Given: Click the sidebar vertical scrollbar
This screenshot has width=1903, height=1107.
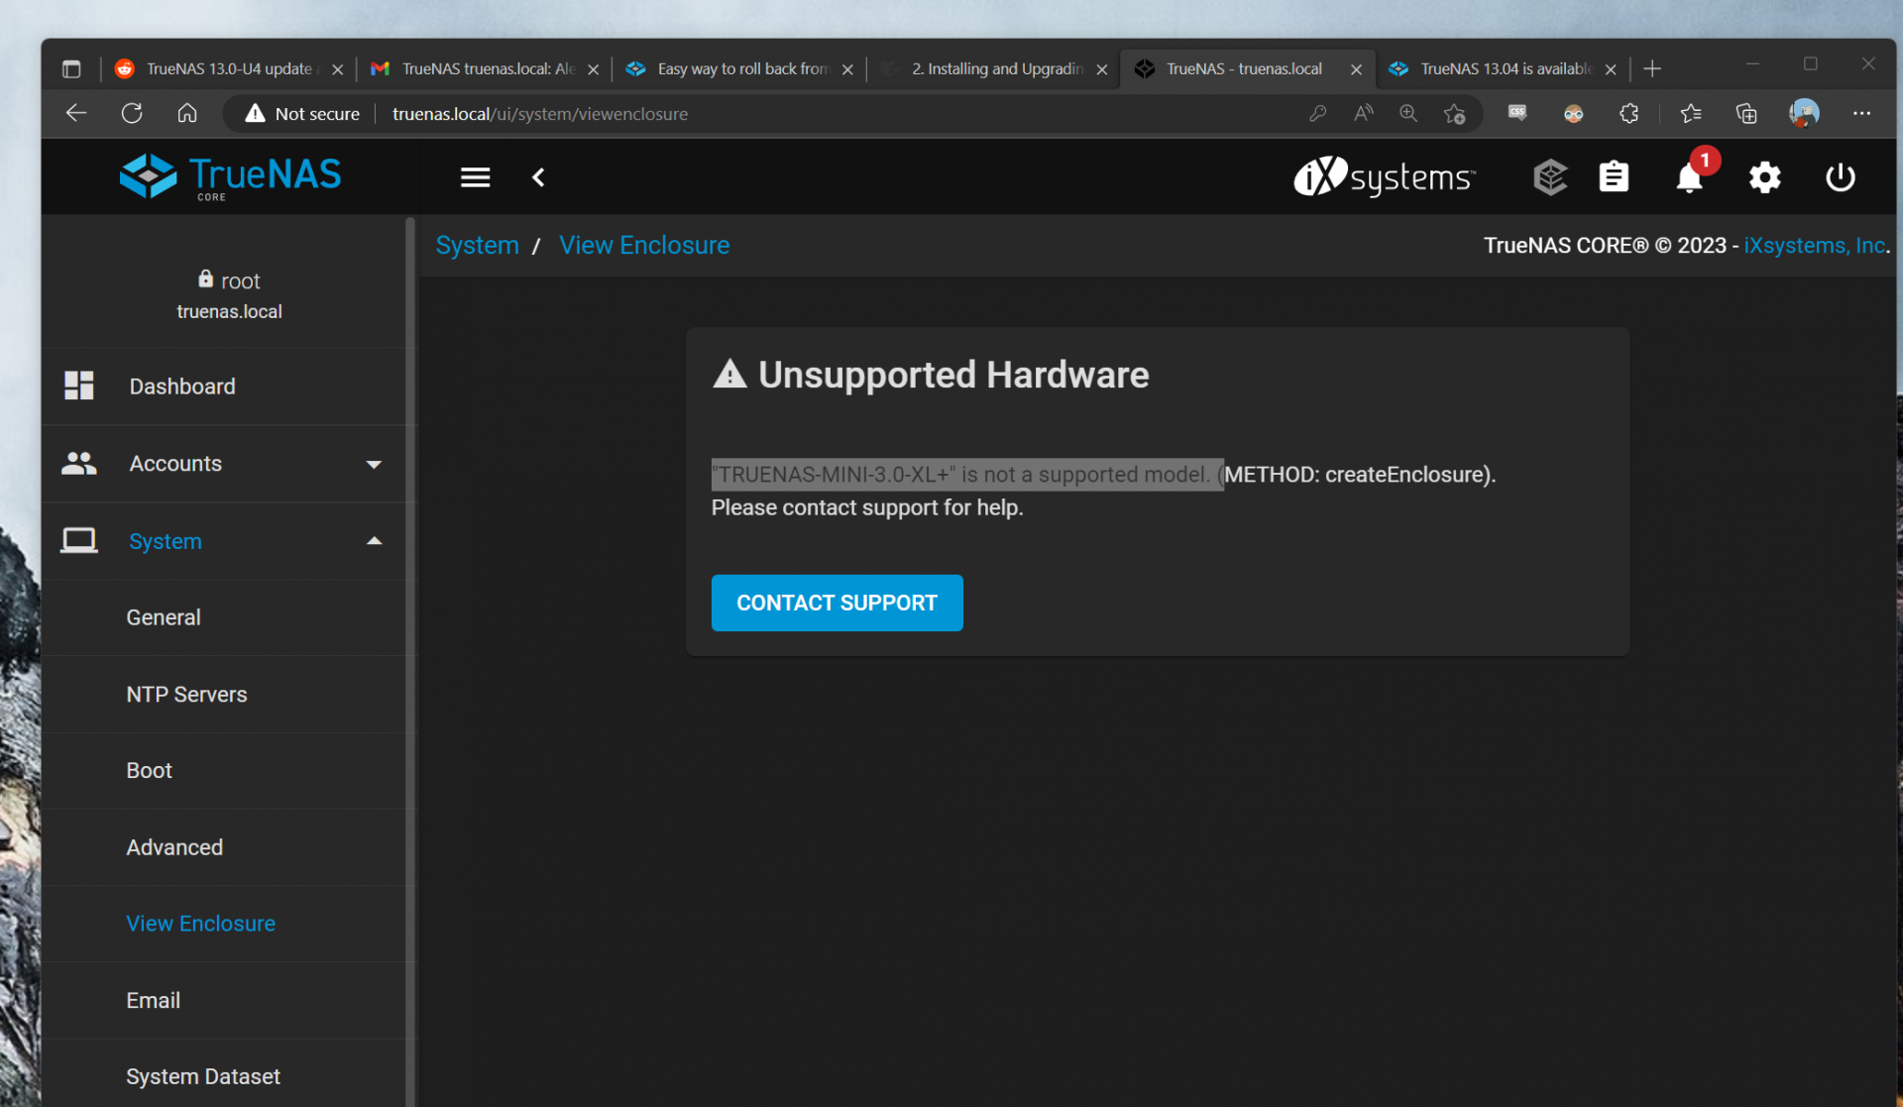Looking at the screenshot, I should point(410,654).
